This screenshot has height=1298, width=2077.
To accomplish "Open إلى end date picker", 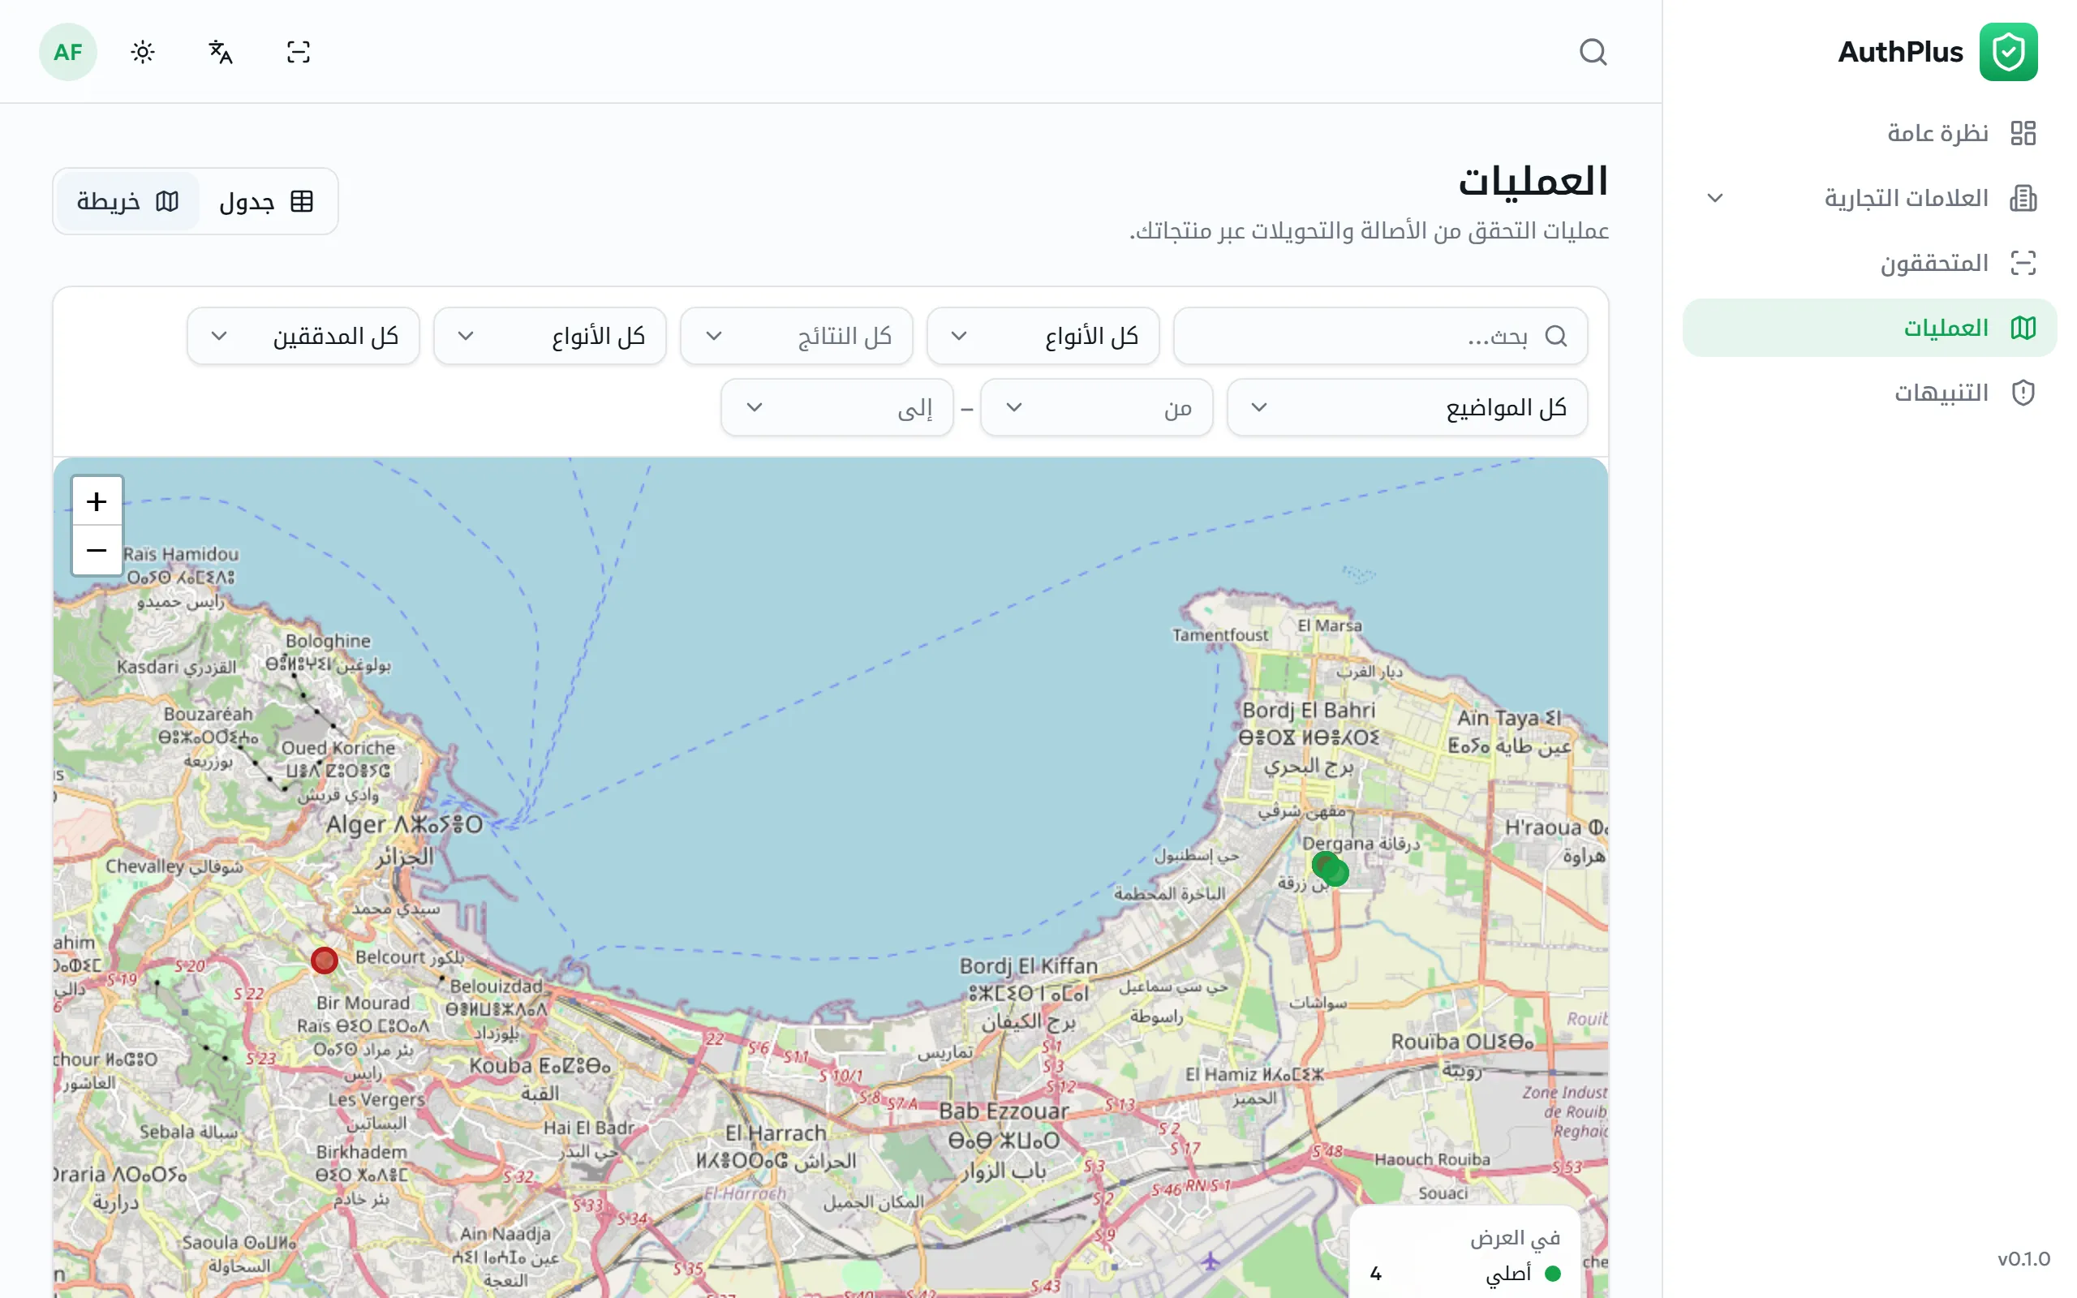I will pos(836,407).
